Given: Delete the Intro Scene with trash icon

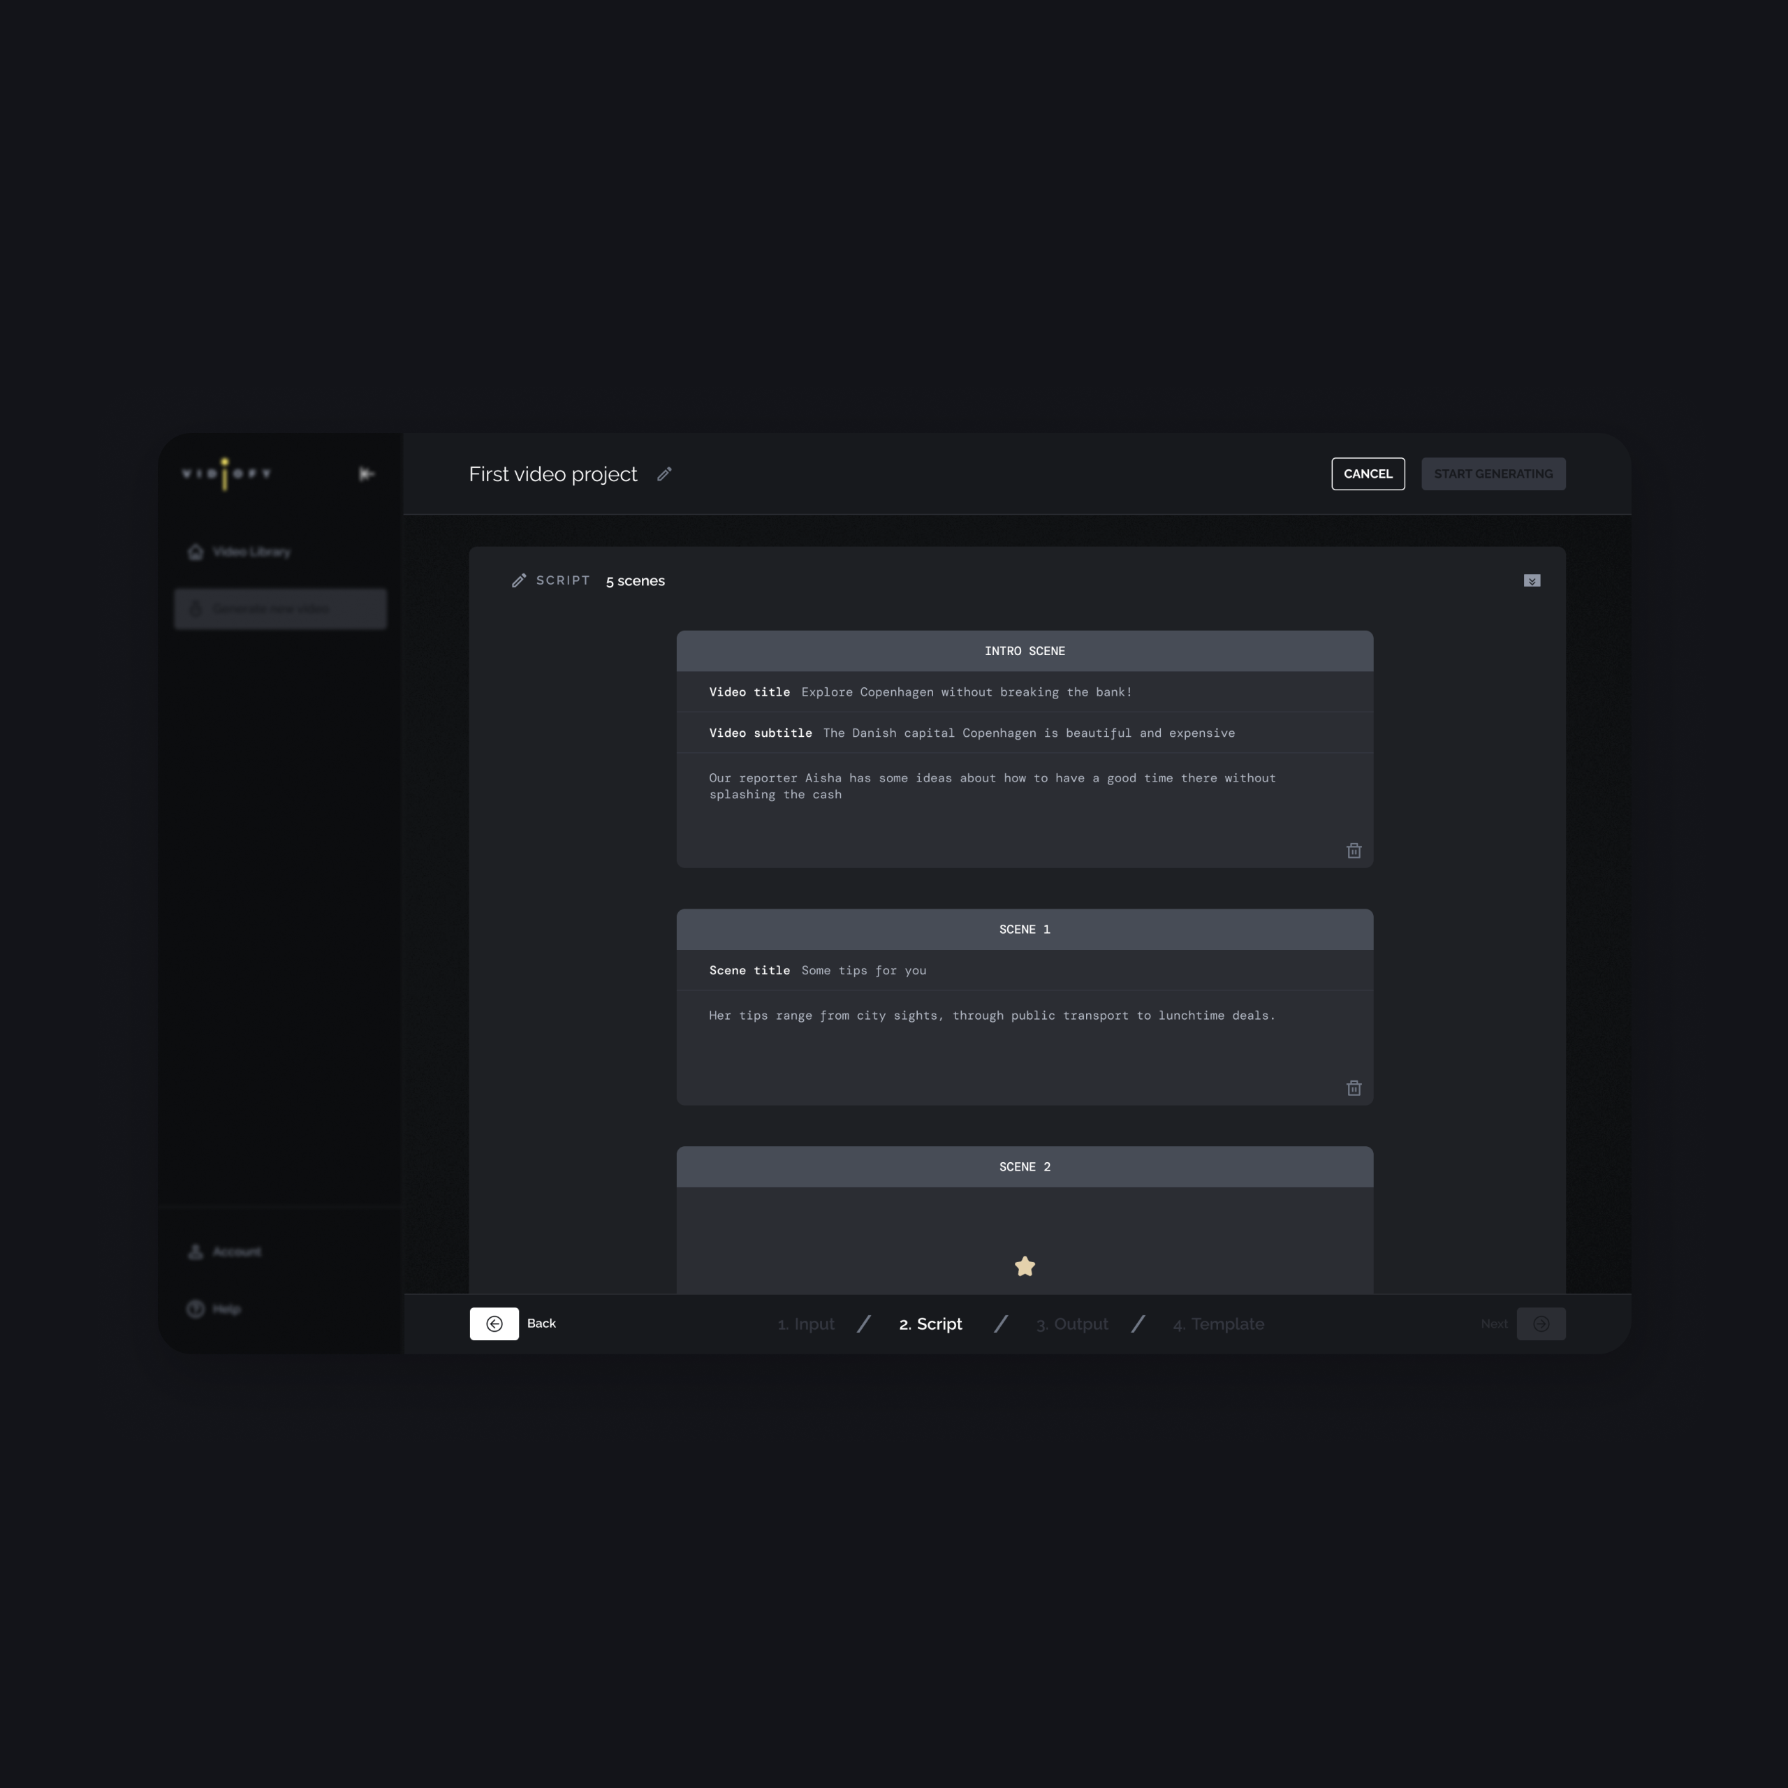Looking at the screenshot, I should point(1353,851).
